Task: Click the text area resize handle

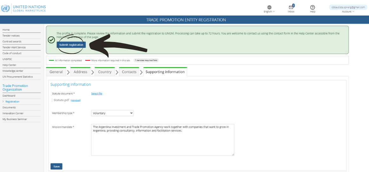Action: tap(233, 154)
